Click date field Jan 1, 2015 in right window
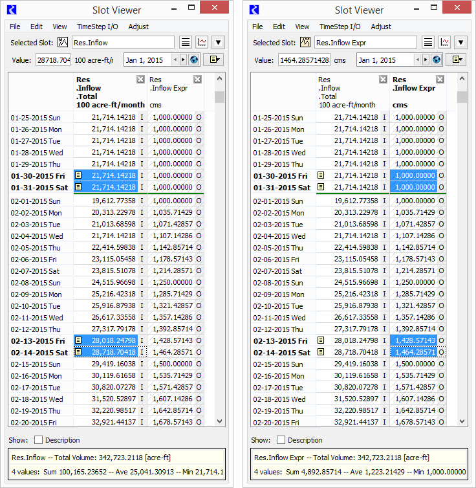Viewport: 476px width, 488px height. pos(385,60)
